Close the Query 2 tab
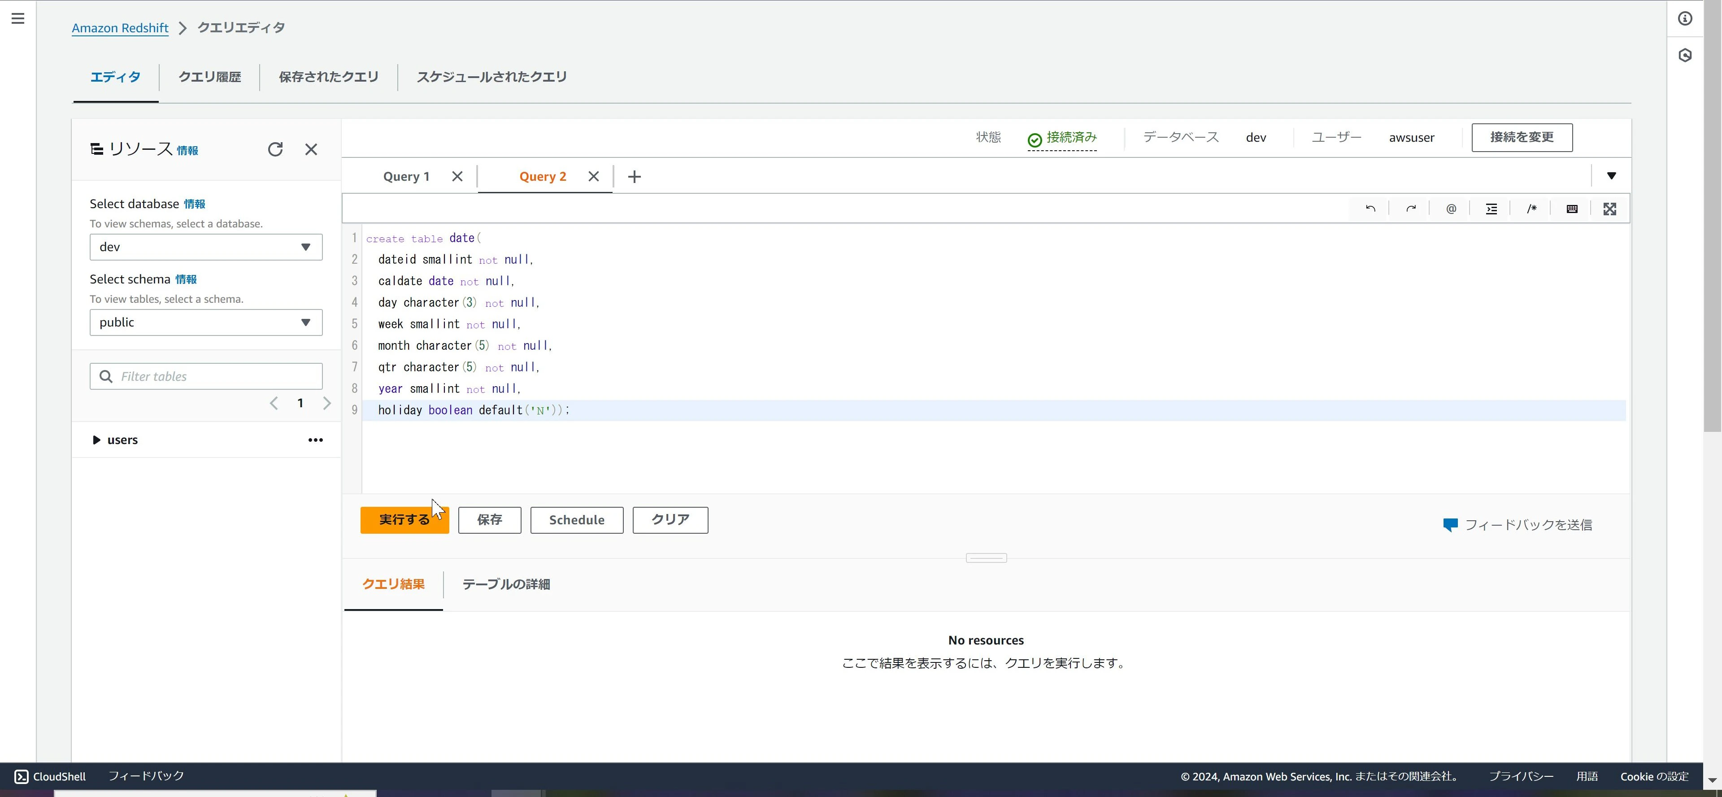The height and width of the screenshot is (797, 1722). (x=594, y=177)
